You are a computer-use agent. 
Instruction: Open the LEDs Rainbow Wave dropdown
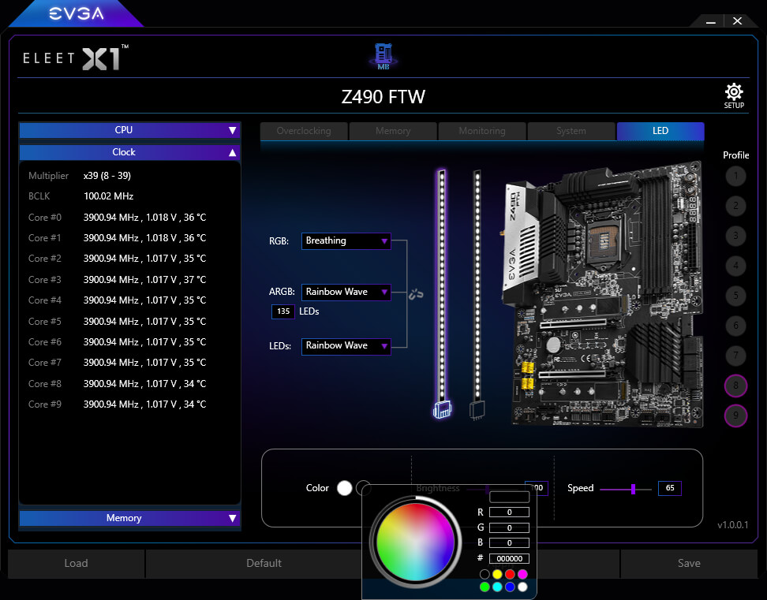click(346, 346)
